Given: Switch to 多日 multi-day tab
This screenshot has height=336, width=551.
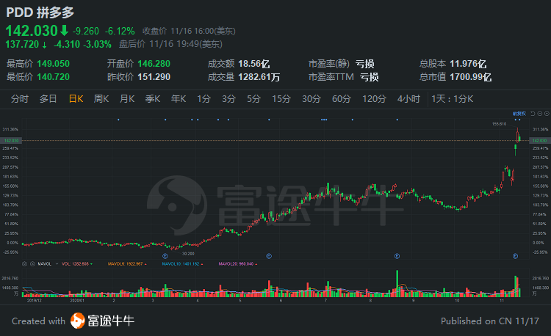Looking at the screenshot, I should point(48,99).
